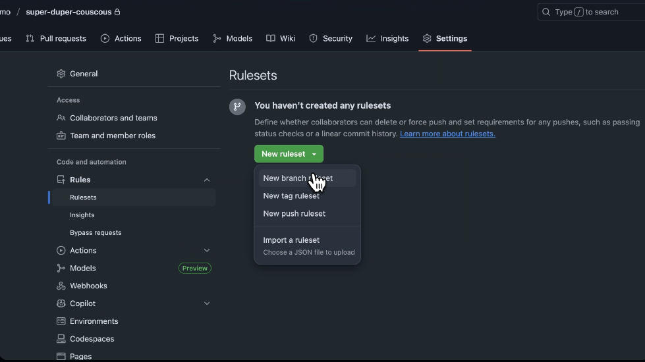645x362 pixels.
Task: Follow Learn more about rulesets link
Action: (447, 134)
